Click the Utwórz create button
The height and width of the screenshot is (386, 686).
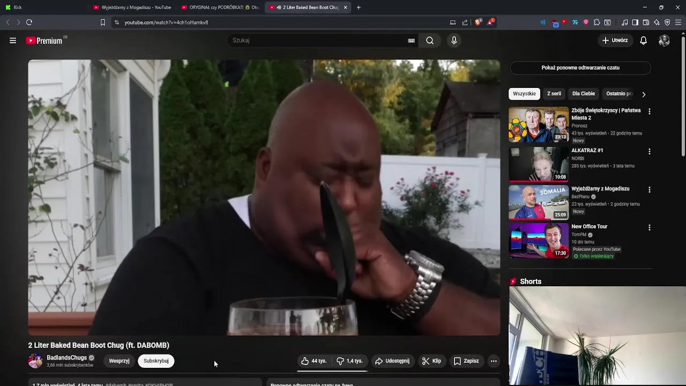pyautogui.click(x=615, y=40)
